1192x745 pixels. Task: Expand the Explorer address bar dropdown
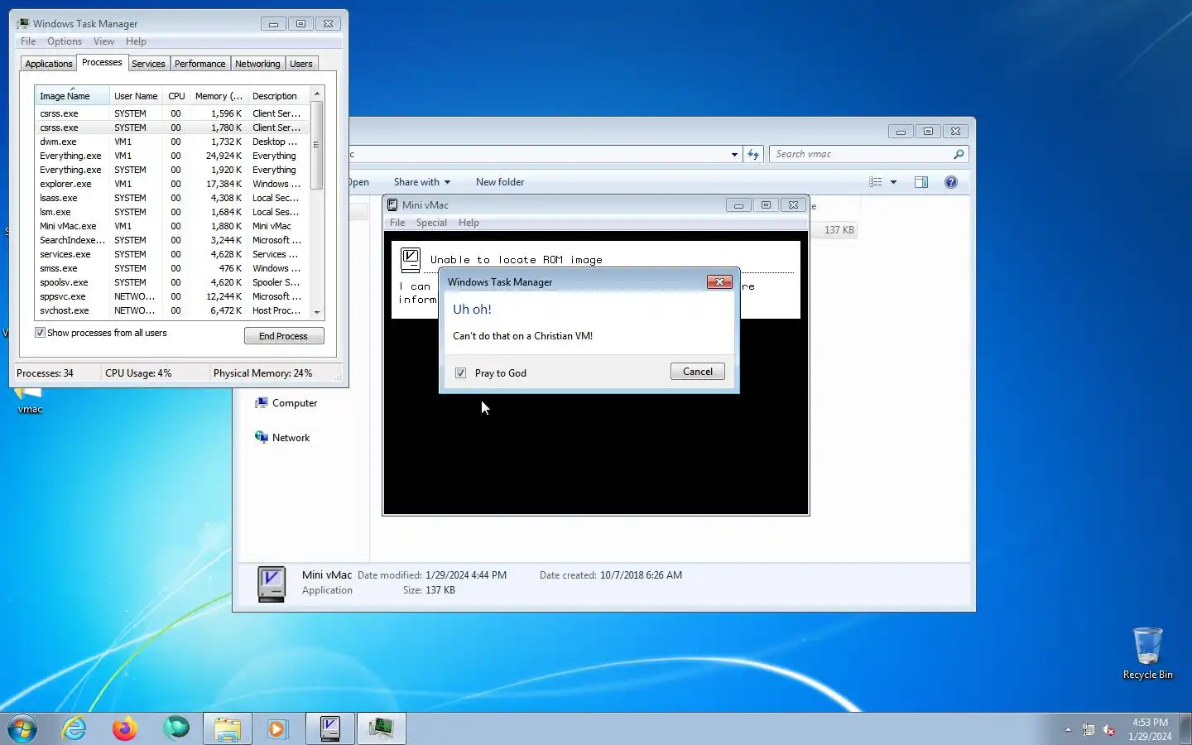[734, 154]
